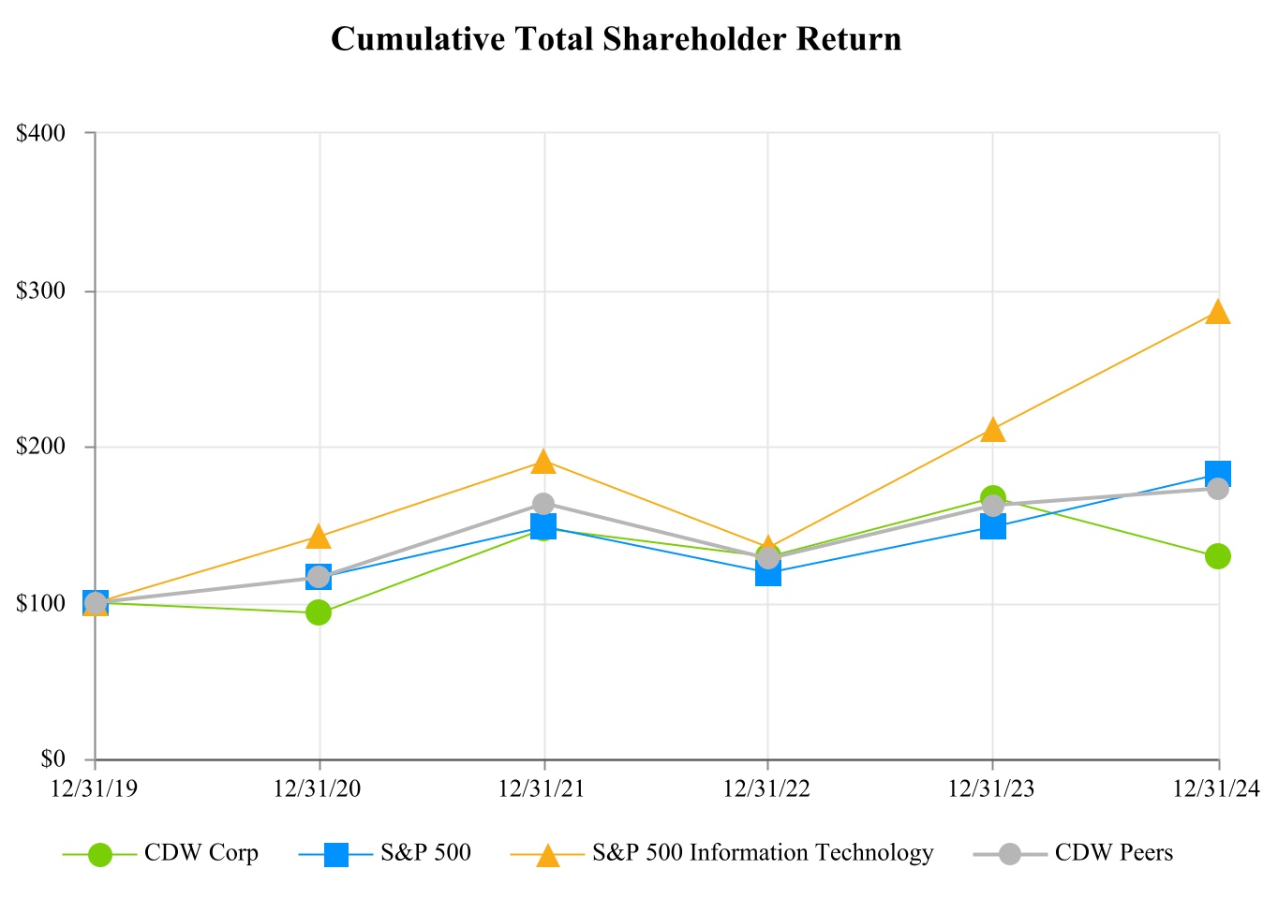Viewport: 1278px width, 899px height.
Task: Click the CDW Corp green legend marker
Action: 99,854
